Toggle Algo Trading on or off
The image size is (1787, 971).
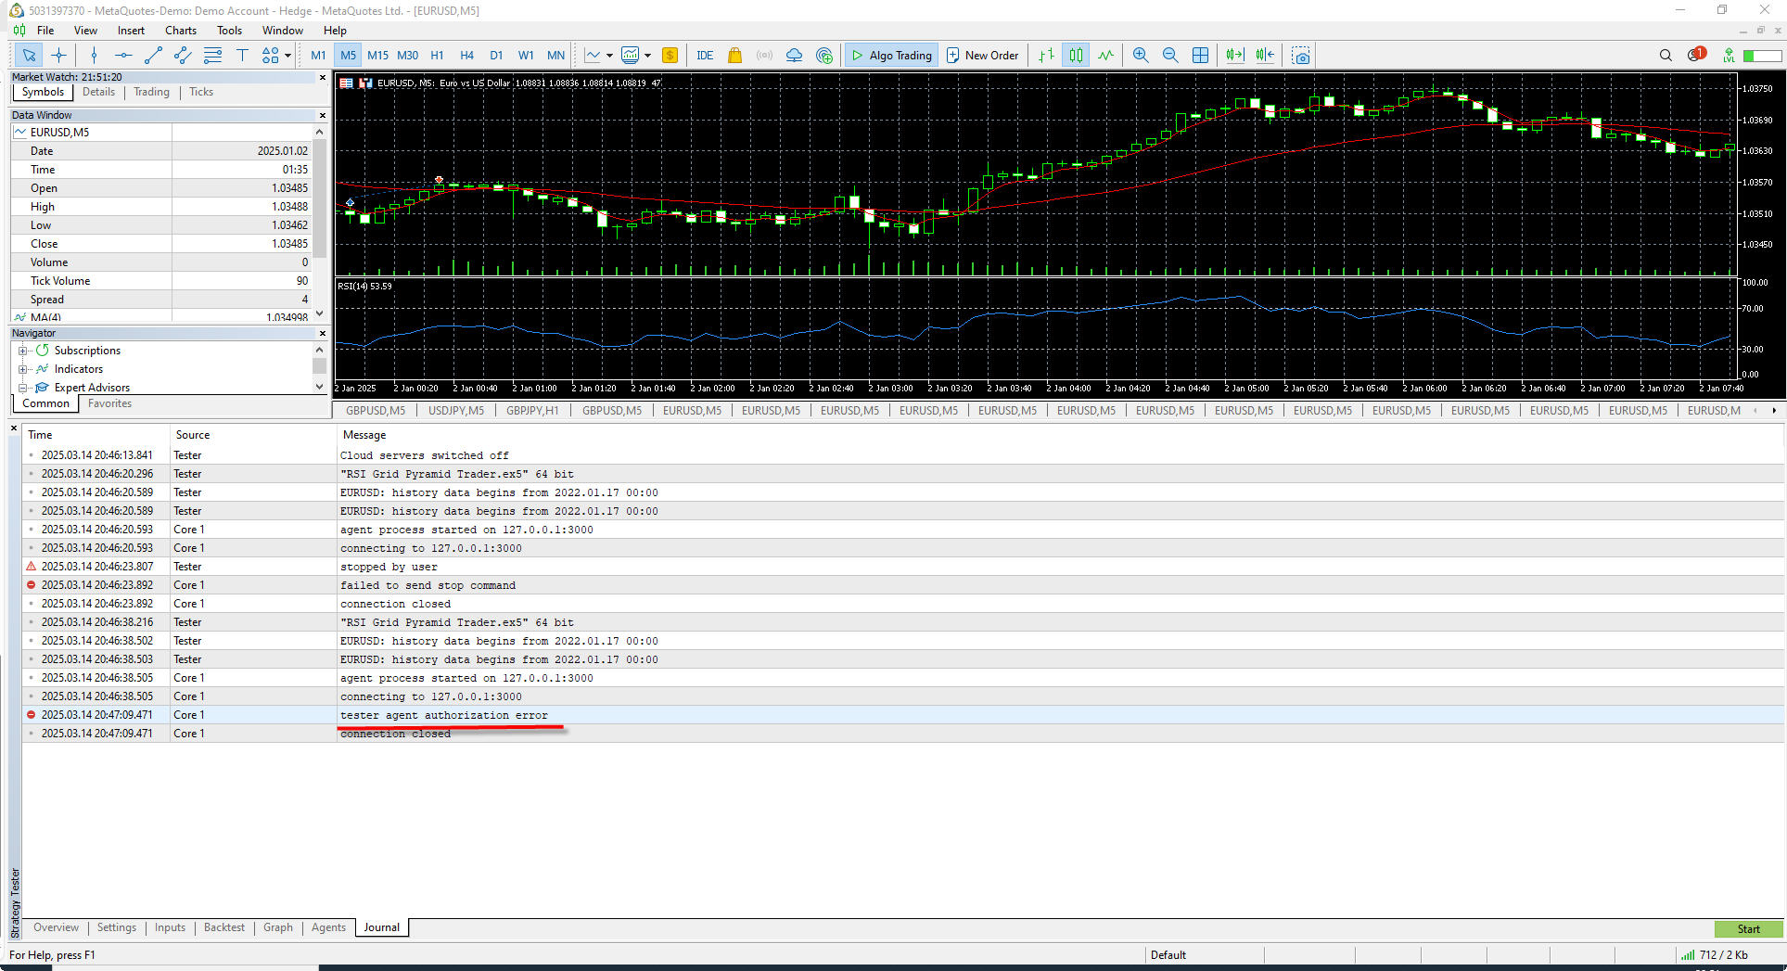pyautogui.click(x=891, y=56)
